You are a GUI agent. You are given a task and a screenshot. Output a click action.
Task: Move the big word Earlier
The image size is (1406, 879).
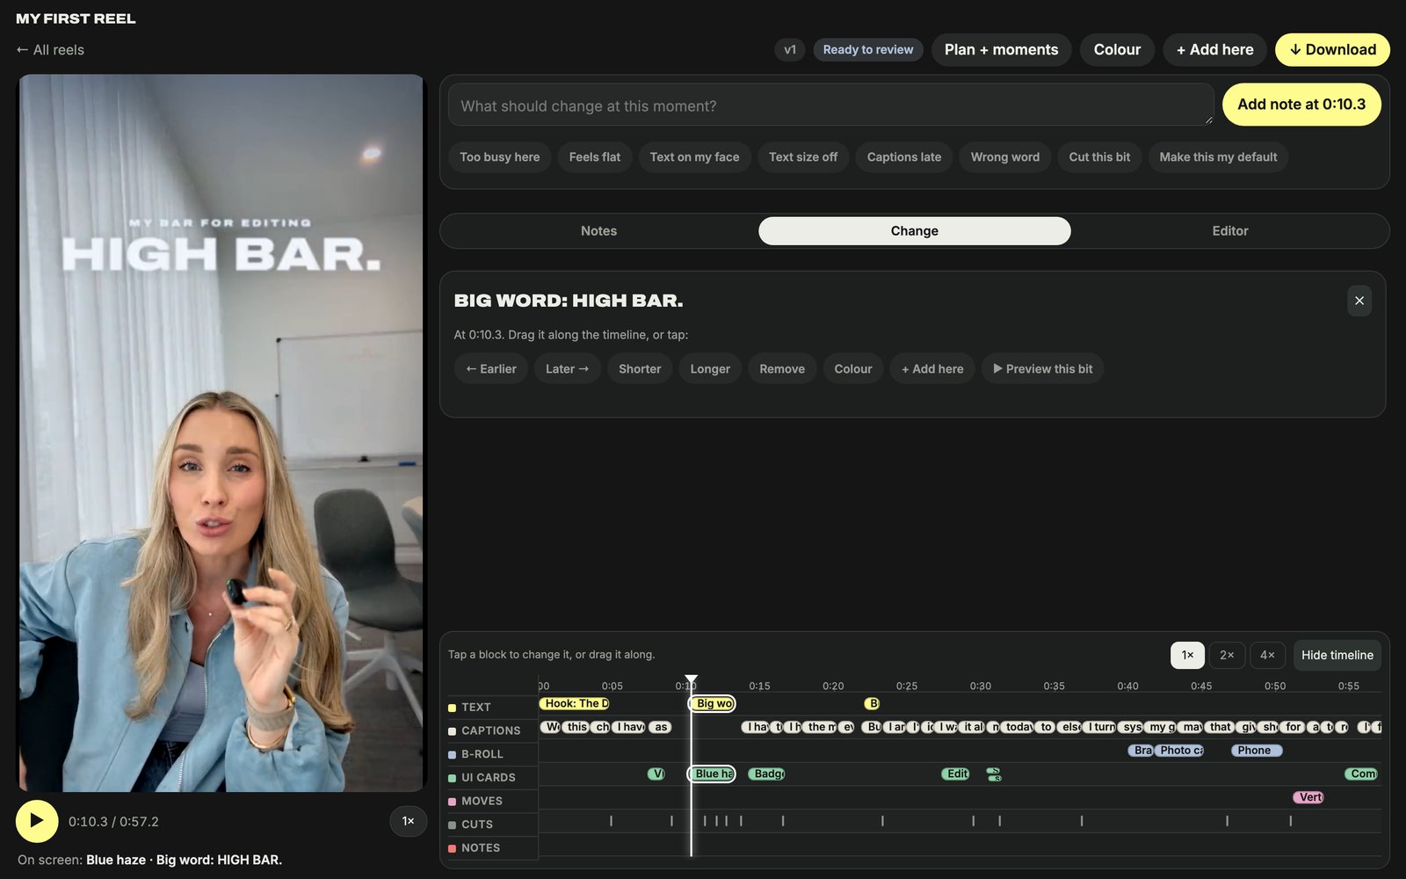[x=491, y=369]
